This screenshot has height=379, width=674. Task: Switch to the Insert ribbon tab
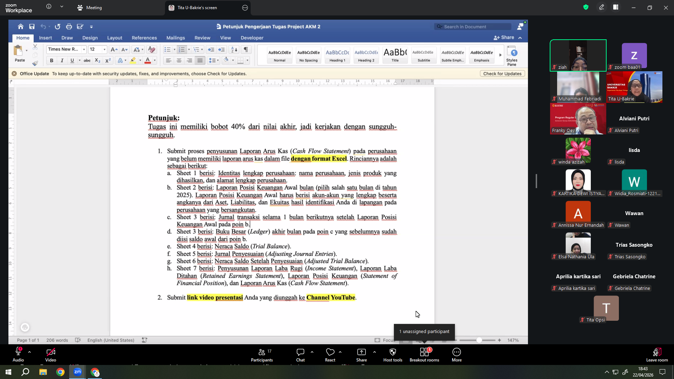tap(45, 38)
